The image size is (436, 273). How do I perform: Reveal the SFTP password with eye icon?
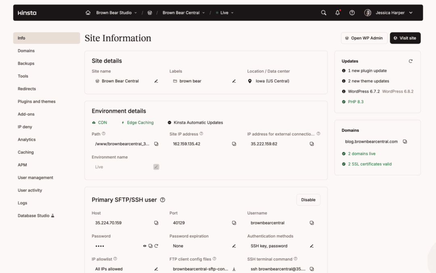pyautogui.click(x=145, y=246)
